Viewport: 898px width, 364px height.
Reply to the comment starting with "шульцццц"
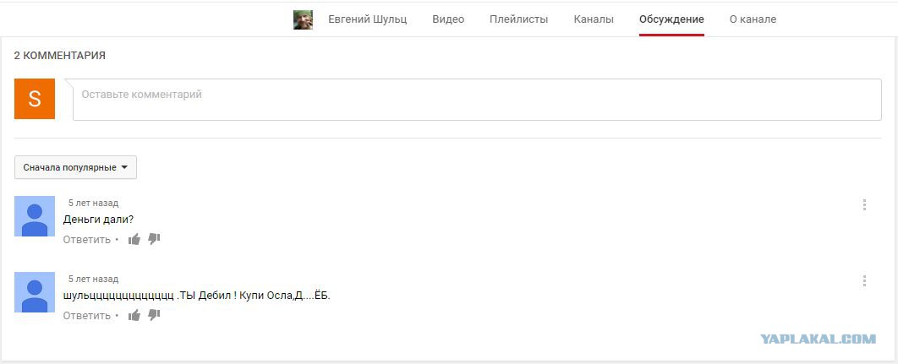[x=87, y=316]
